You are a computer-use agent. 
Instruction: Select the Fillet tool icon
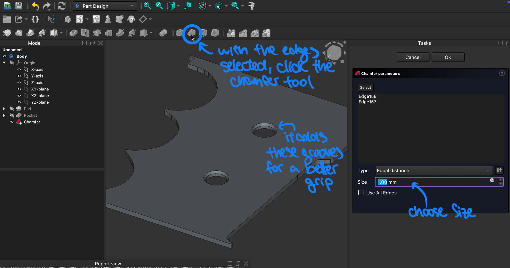click(179, 33)
